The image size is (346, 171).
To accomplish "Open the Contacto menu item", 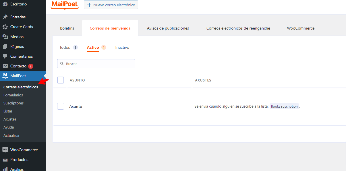I will tap(18, 66).
